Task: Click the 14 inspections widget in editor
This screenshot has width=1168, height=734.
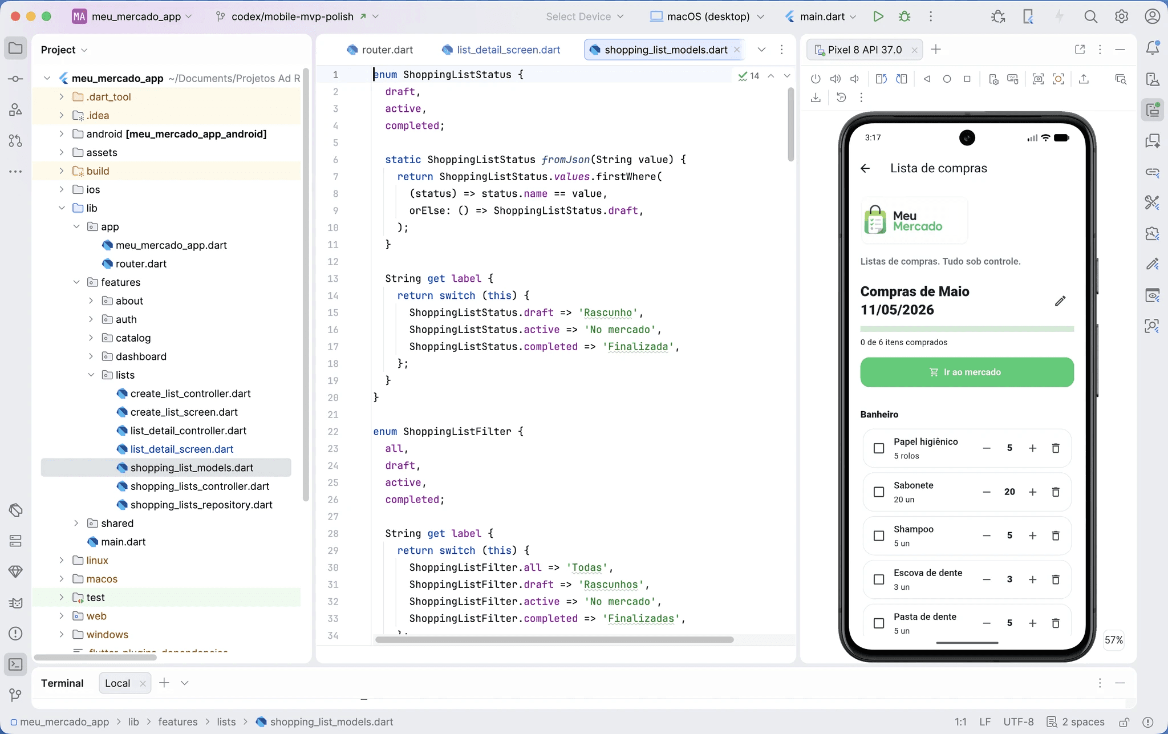Action: click(749, 76)
